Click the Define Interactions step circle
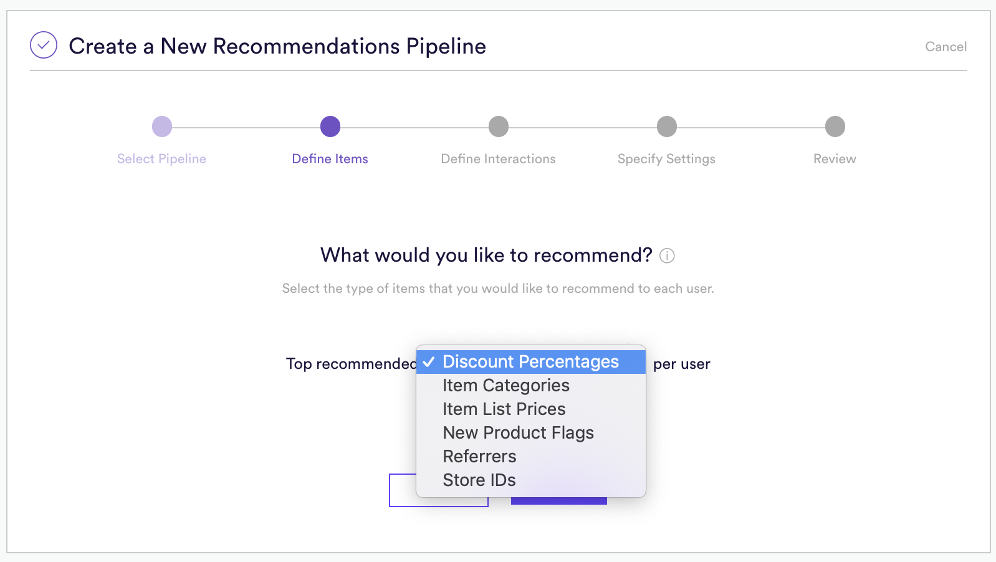This screenshot has width=996, height=562. point(499,126)
